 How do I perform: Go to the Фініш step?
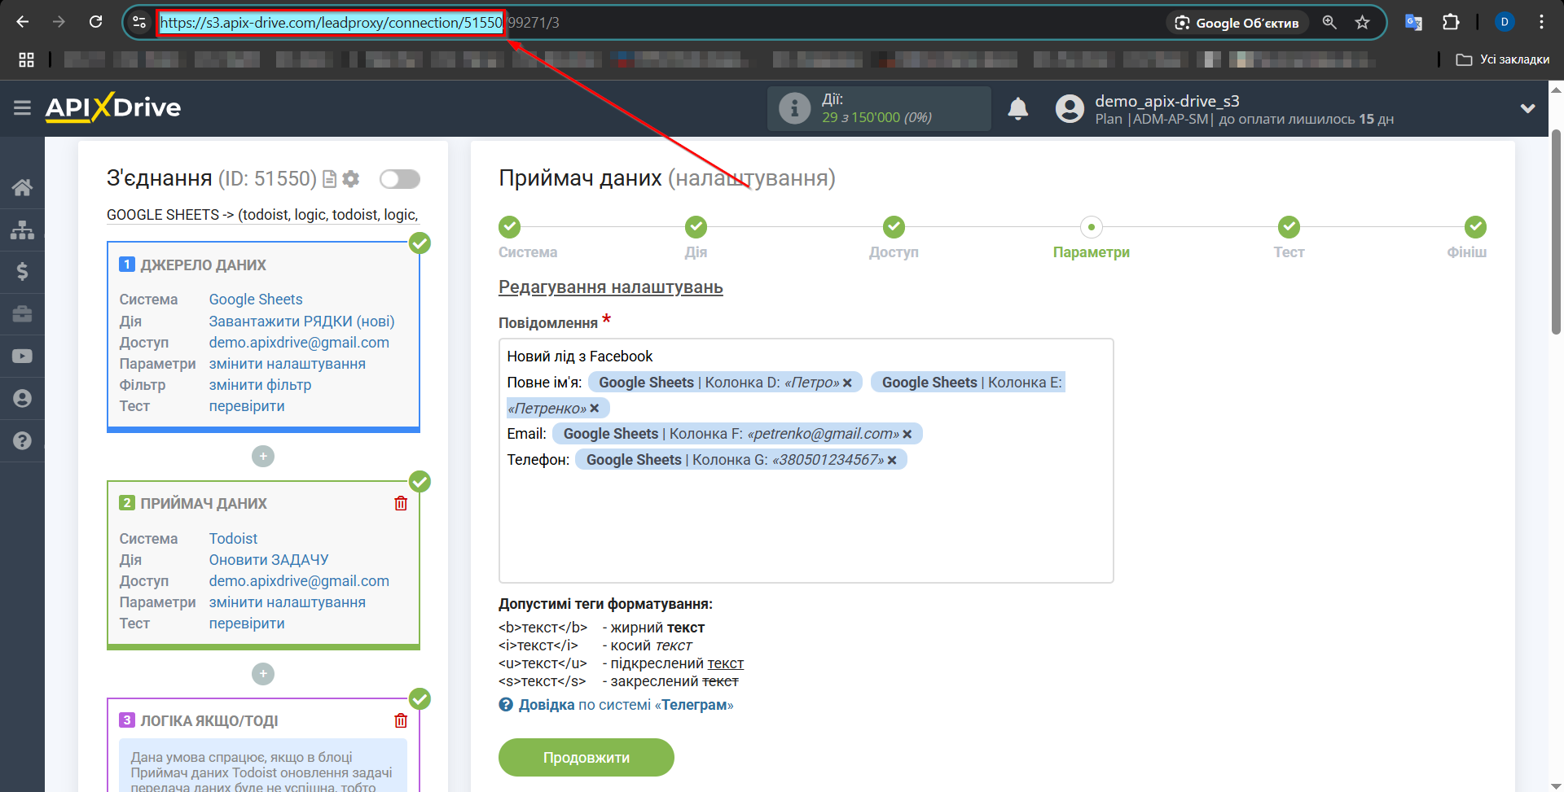(x=1475, y=227)
